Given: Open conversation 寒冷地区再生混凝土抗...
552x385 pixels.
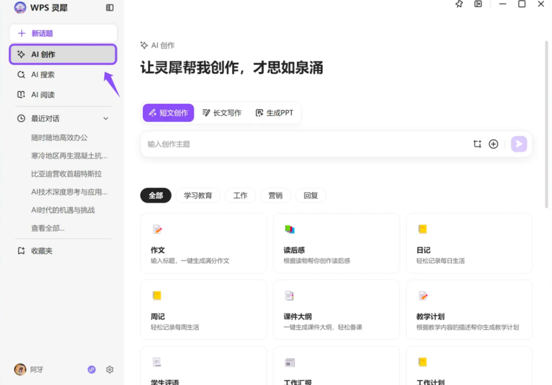Looking at the screenshot, I should click(x=69, y=156).
